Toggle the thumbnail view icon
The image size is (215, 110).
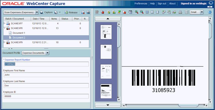pyautogui.click(x=186, y=12)
